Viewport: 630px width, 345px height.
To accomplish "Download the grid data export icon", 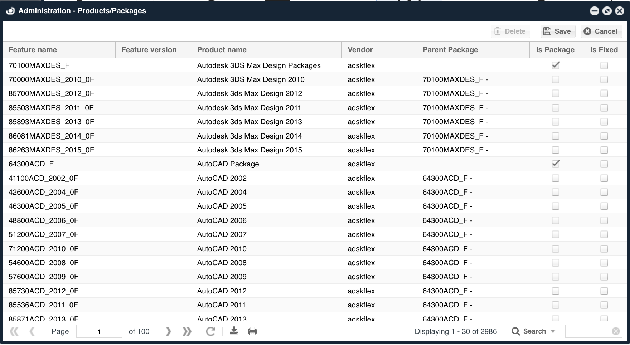I will (x=234, y=331).
